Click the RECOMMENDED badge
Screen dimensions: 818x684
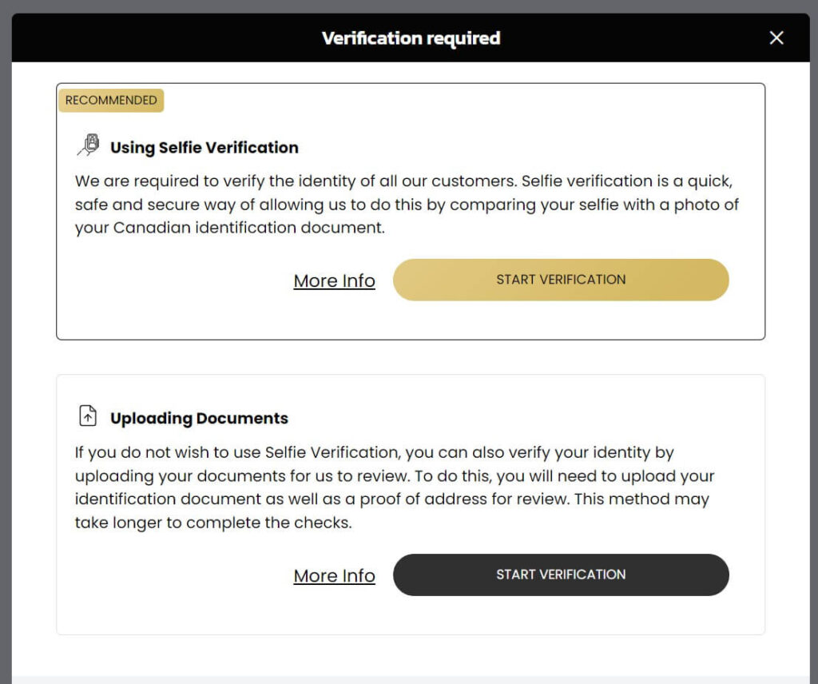tap(111, 100)
